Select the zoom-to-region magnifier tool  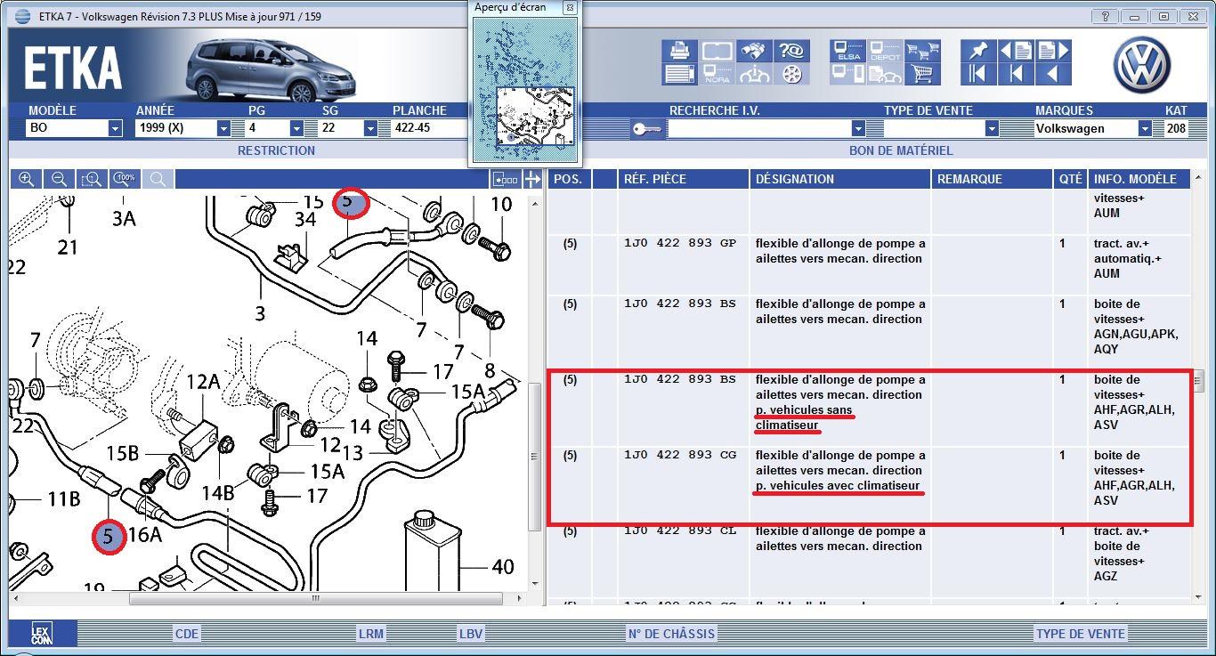coord(92,179)
